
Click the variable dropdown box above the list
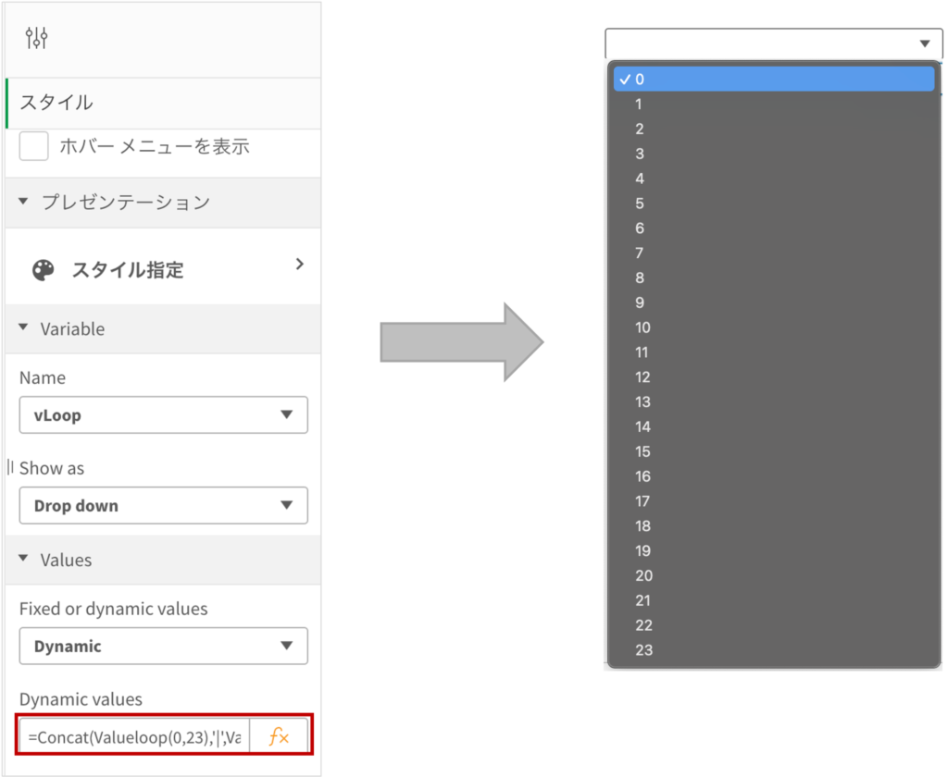(x=772, y=43)
